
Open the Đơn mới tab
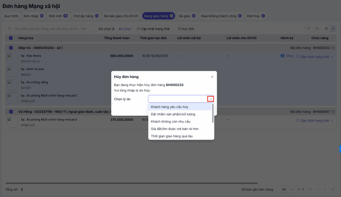(x=58, y=16)
